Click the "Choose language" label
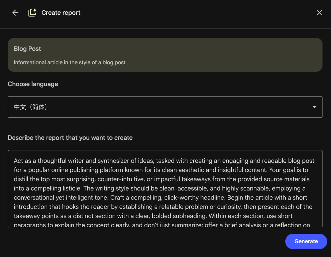The width and height of the screenshot is (331, 257). click(33, 84)
